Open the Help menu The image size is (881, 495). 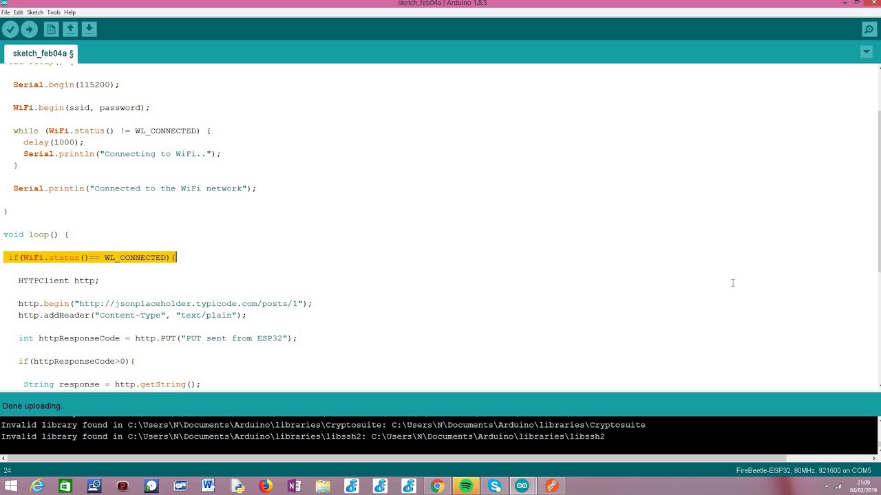coord(70,12)
